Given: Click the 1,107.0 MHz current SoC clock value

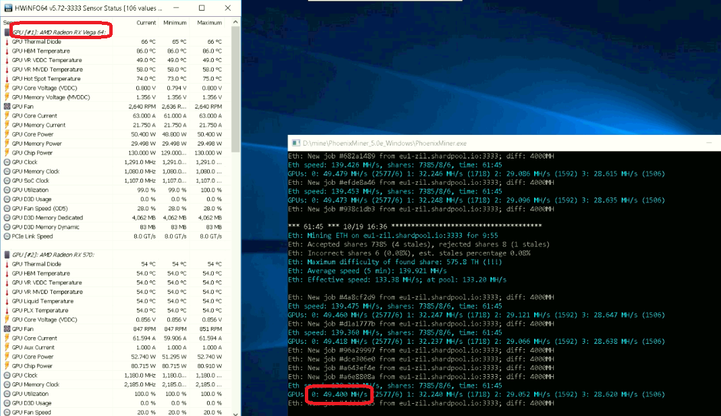Looking at the screenshot, I should pos(140,181).
